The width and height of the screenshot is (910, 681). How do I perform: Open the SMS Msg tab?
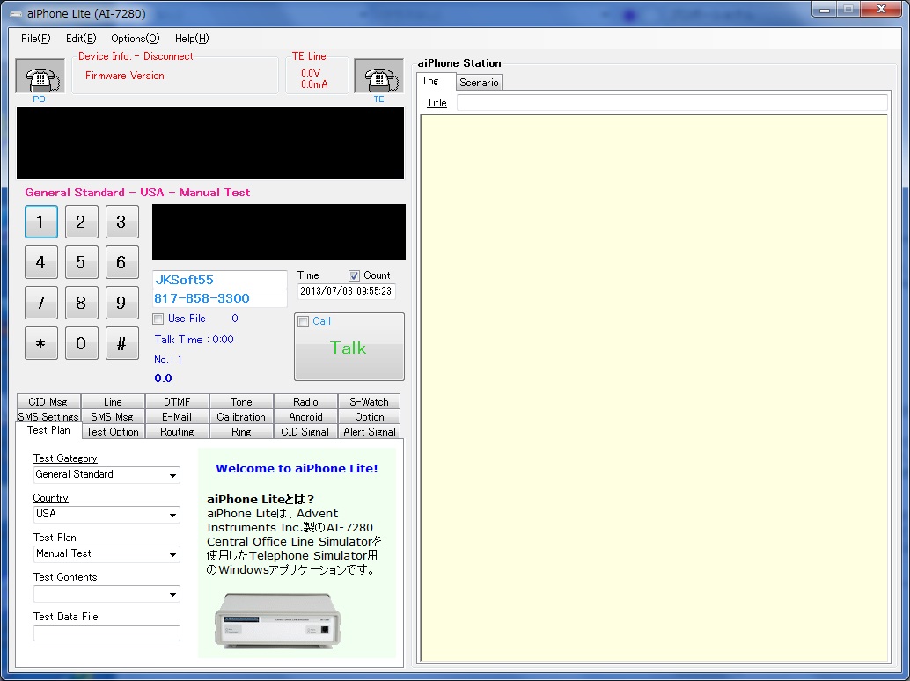(x=113, y=416)
